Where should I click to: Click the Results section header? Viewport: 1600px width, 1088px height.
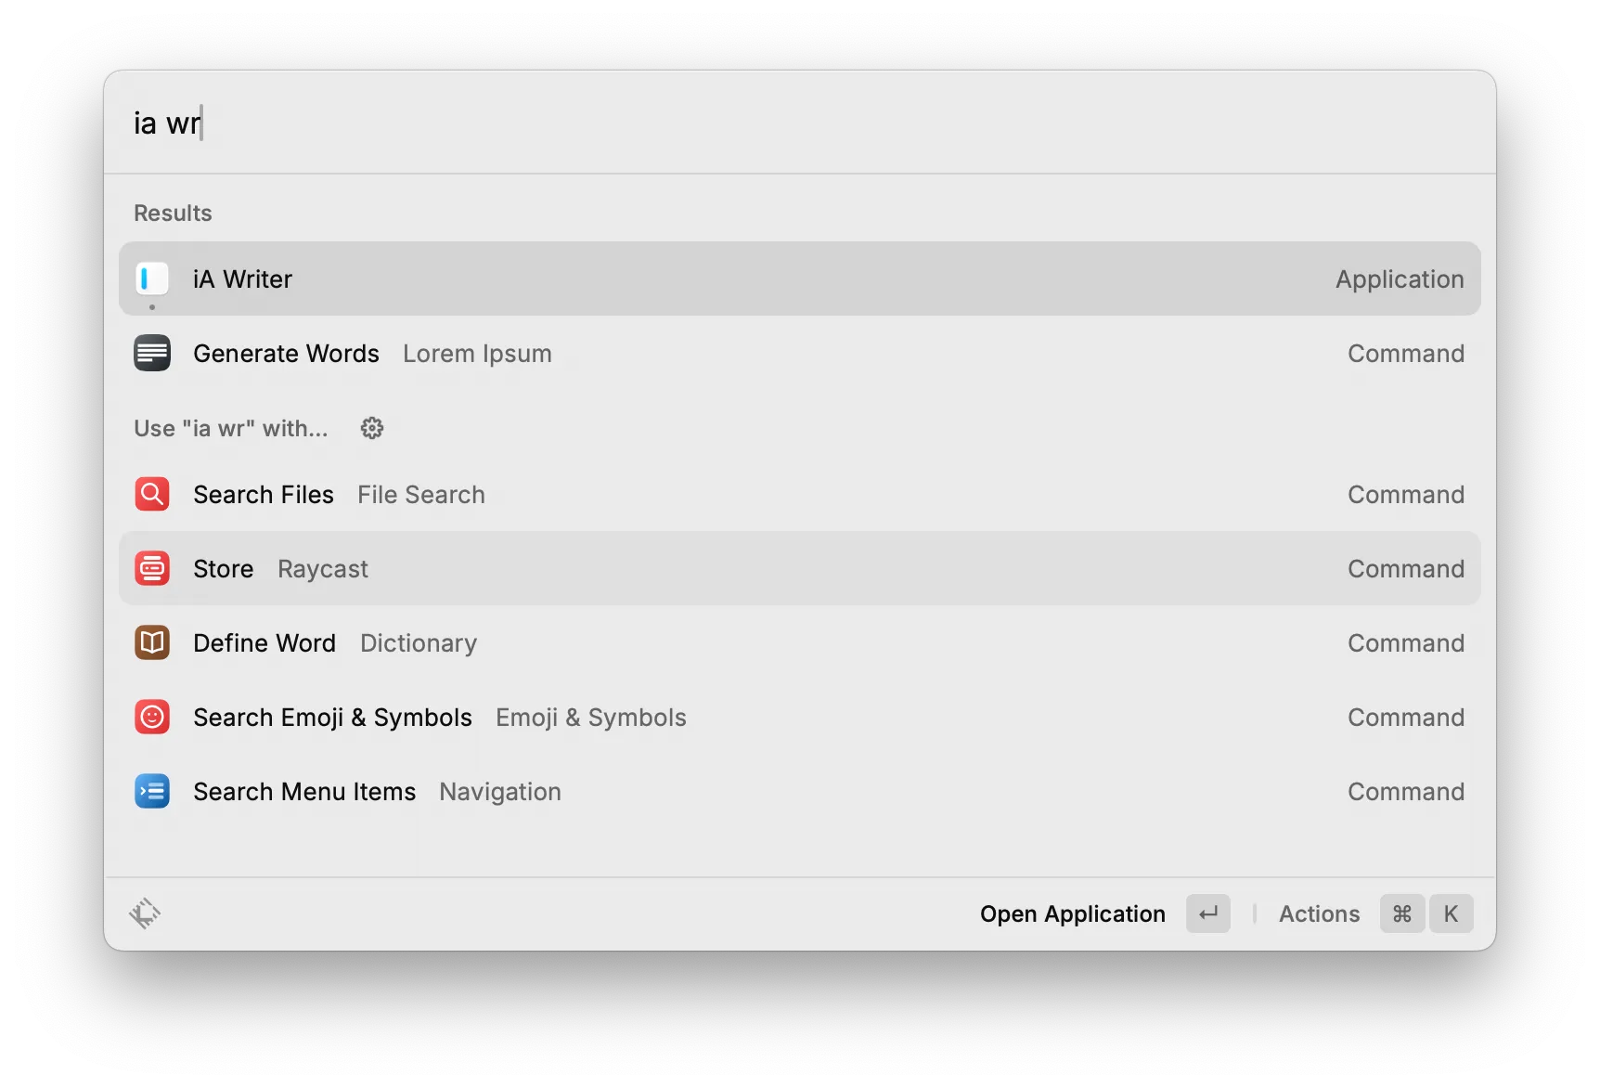tap(173, 213)
